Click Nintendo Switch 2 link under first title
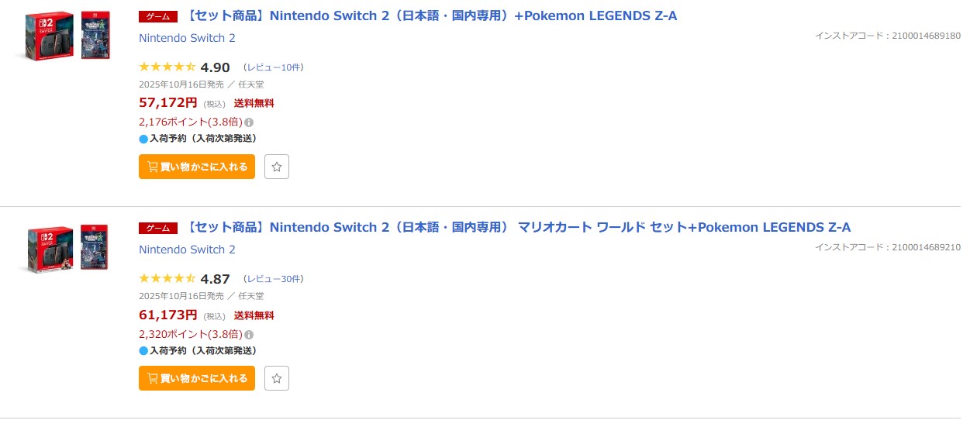This screenshot has height=427, width=970. (187, 38)
